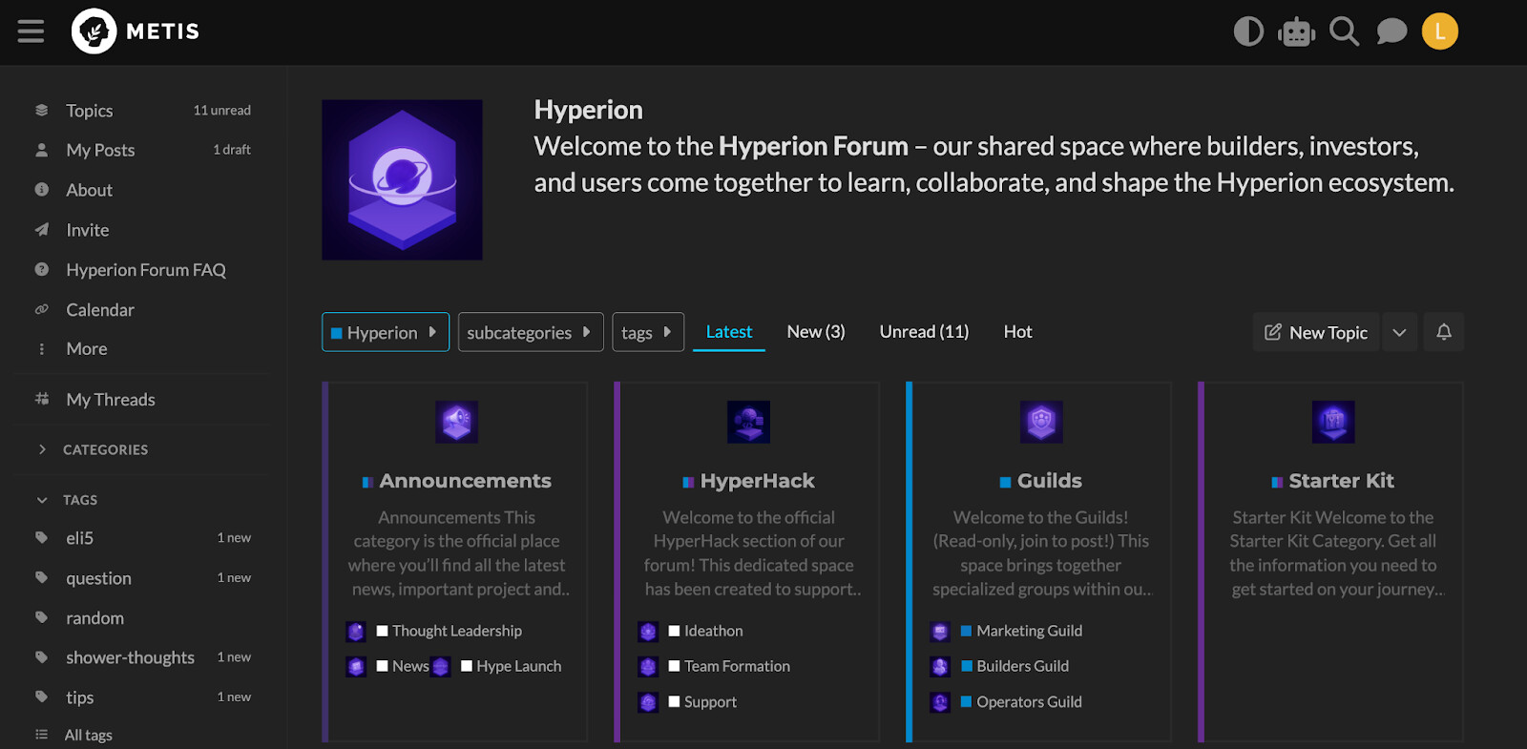The height and width of the screenshot is (749, 1527).
Task: Expand the New Topic options arrow
Action: tap(1399, 332)
